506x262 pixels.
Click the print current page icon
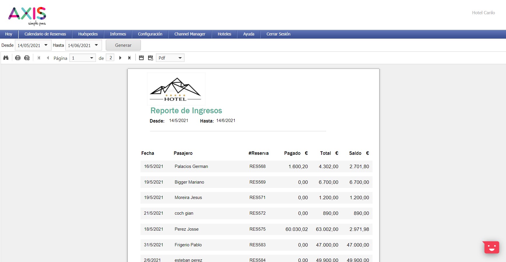click(27, 58)
